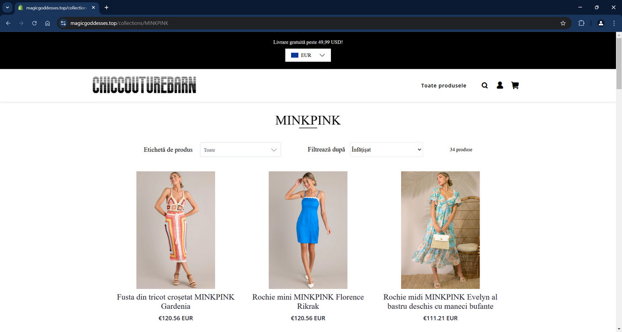Image resolution: width=622 pixels, height=332 pixels.
Task: Click the Filtrează după label
Action: point(326,150)
